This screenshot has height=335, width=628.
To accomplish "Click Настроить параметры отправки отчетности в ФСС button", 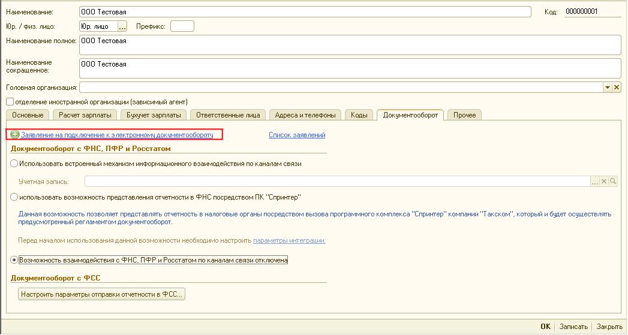I will [x=102, y=294].
